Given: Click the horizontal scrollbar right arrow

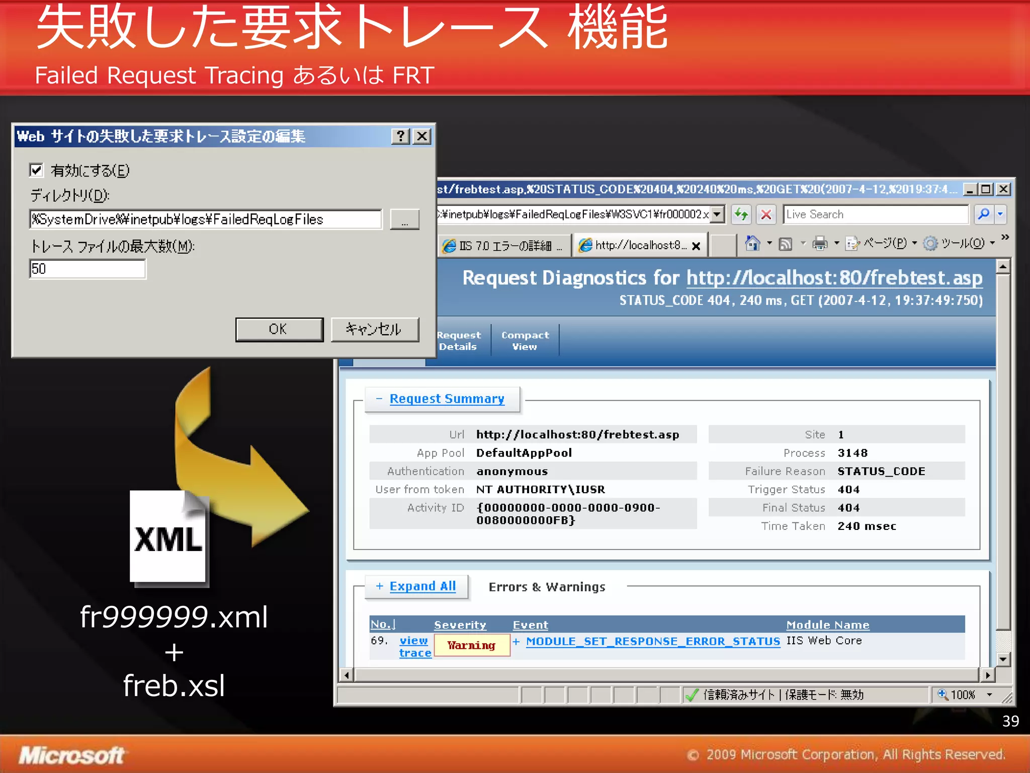Looking at the screenshot, I should (x=988, y=675).
